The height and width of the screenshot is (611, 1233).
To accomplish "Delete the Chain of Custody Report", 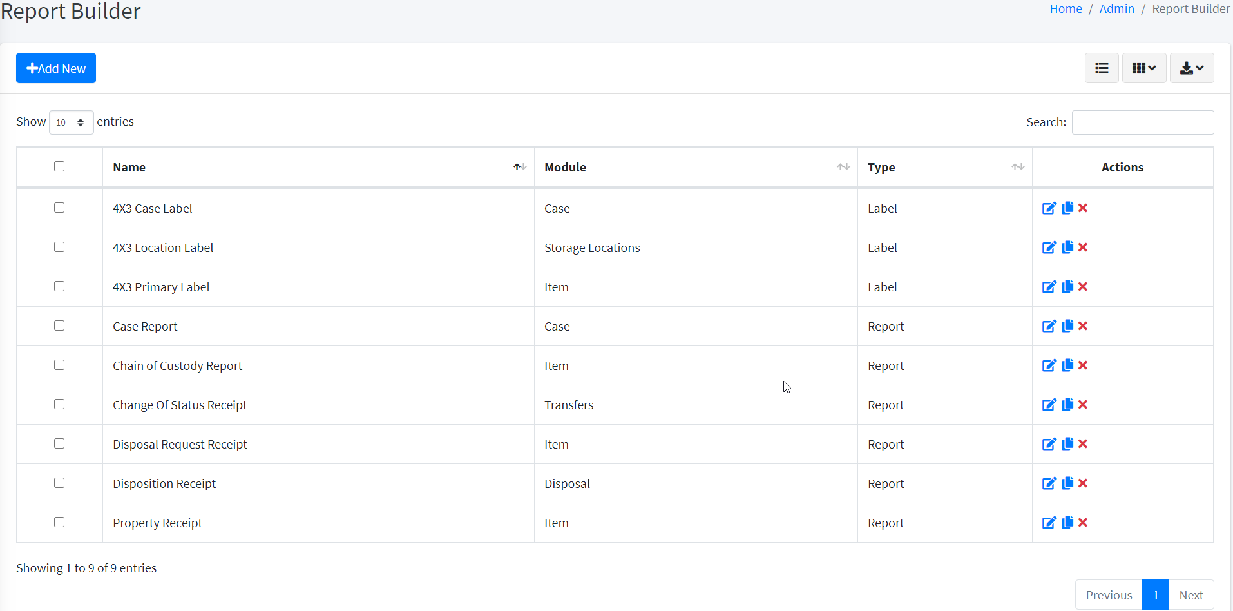I will (1083, 365).
